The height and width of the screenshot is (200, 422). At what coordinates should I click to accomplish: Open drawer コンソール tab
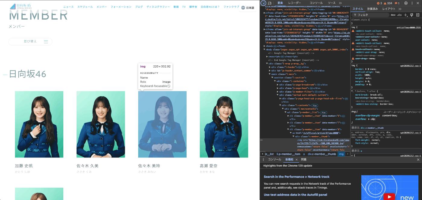[x=274, y=160]
